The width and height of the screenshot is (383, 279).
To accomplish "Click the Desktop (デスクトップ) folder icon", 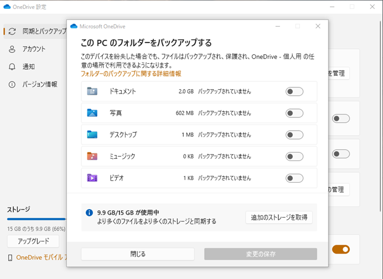I will 92,135.
